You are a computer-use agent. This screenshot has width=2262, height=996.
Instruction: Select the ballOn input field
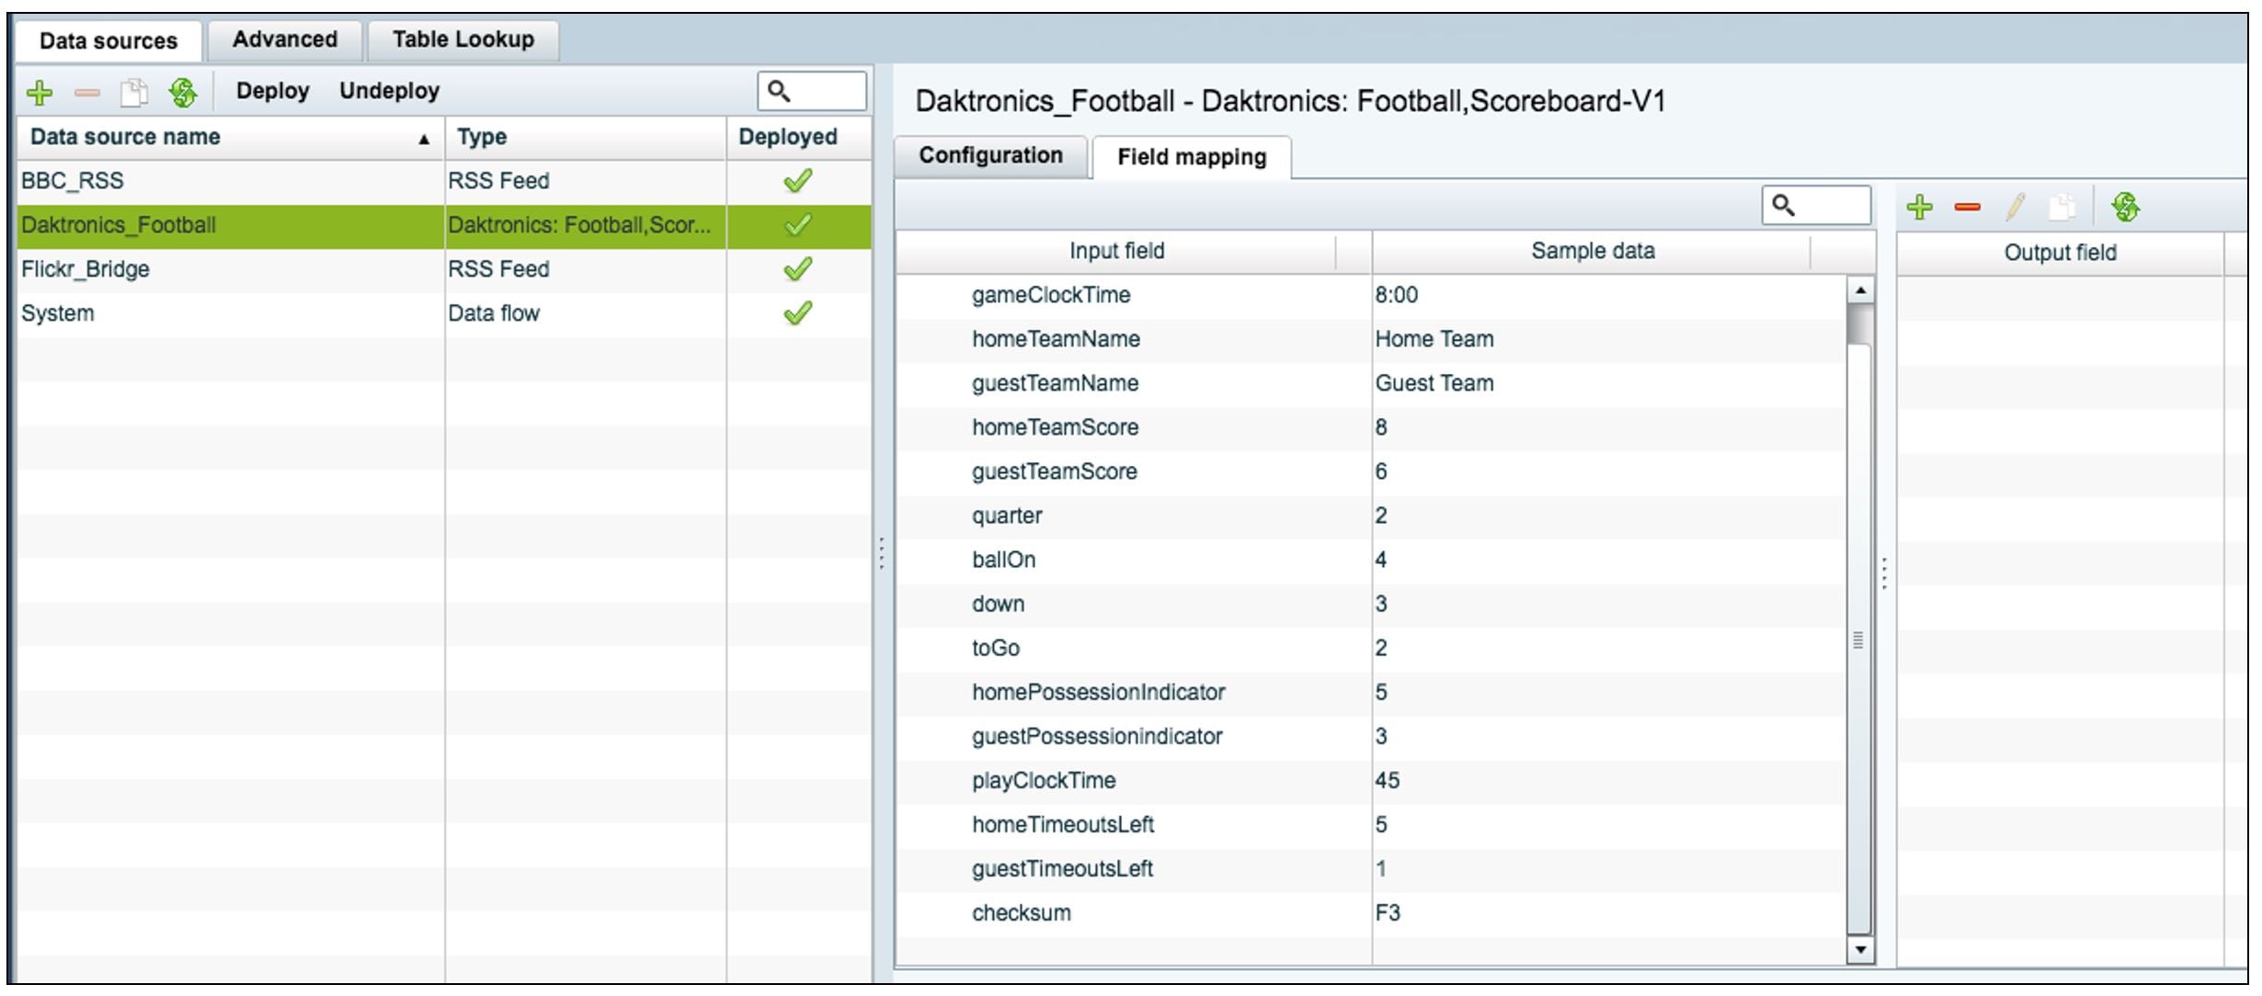(x=1003, y=560)
